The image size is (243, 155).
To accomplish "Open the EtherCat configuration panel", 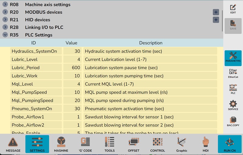I will 233,74.
